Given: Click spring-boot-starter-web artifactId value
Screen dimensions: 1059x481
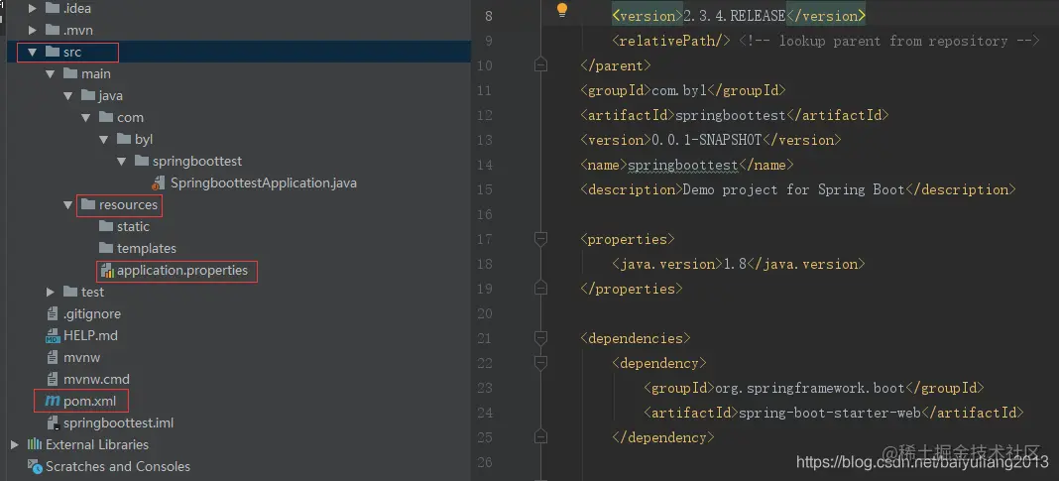Looking at the screenshot, I should coord(829,413).
